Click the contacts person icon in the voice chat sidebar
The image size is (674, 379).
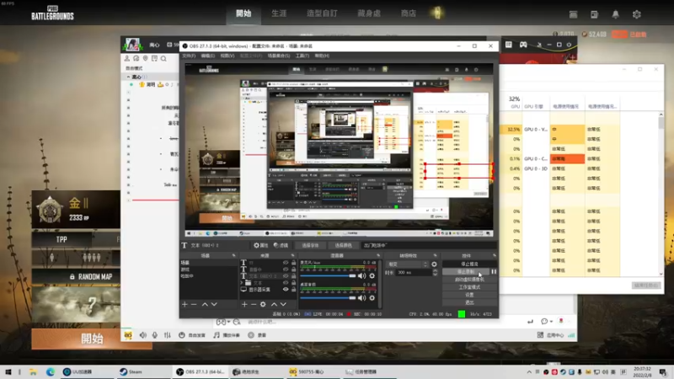click(127, 58)
